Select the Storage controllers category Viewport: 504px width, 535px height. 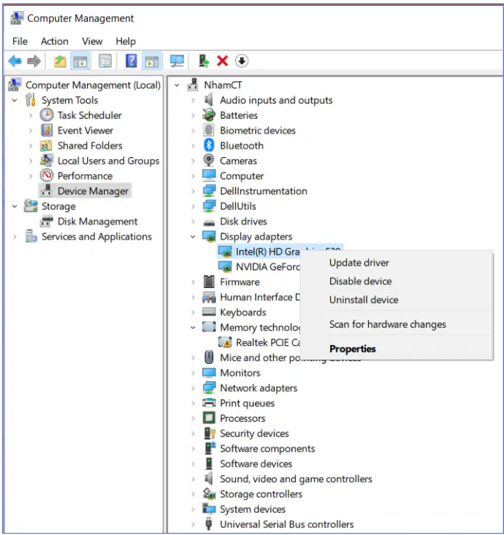261,494
